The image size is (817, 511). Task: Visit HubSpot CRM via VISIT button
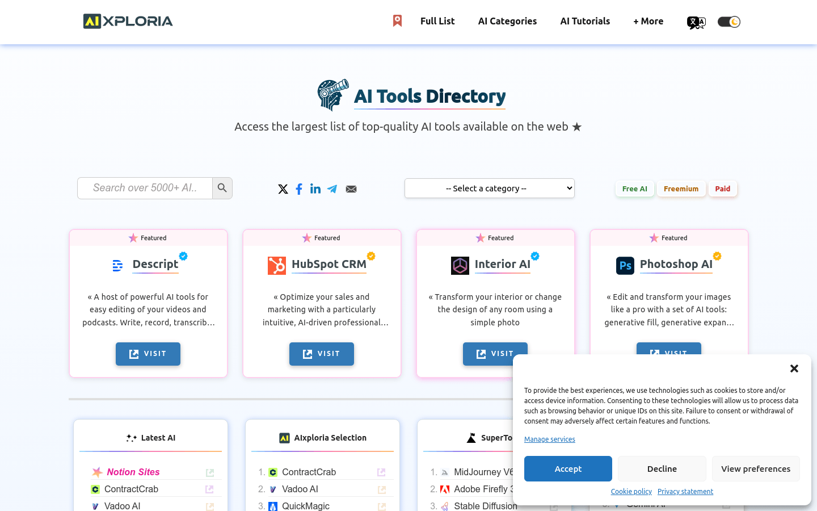point(322,354)
